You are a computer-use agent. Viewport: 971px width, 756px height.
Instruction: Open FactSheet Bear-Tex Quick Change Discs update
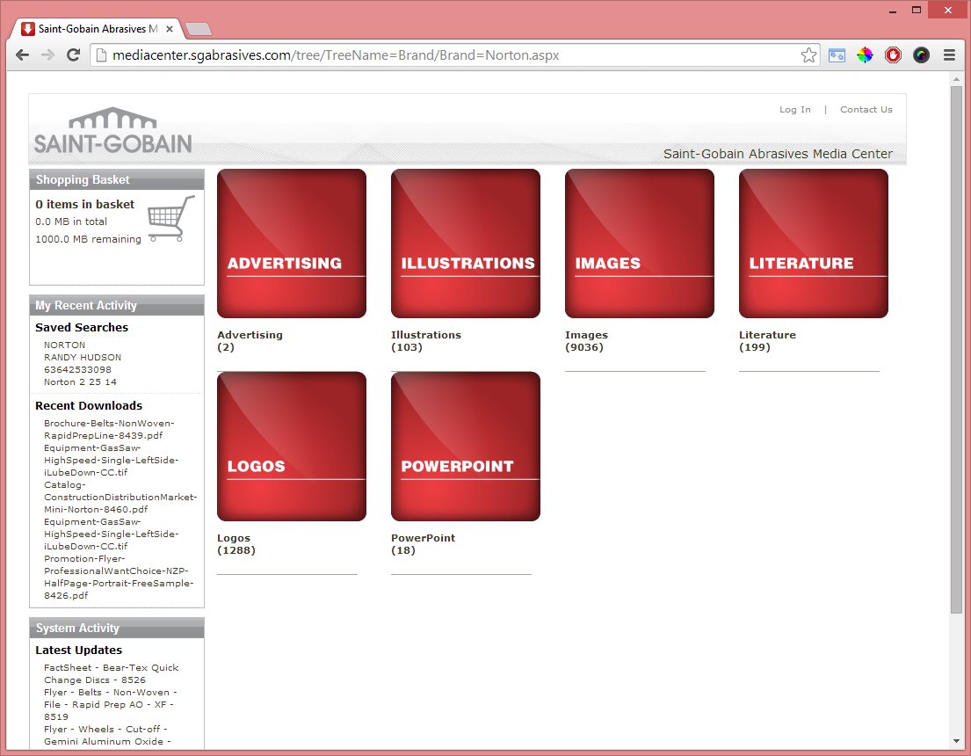111,673
